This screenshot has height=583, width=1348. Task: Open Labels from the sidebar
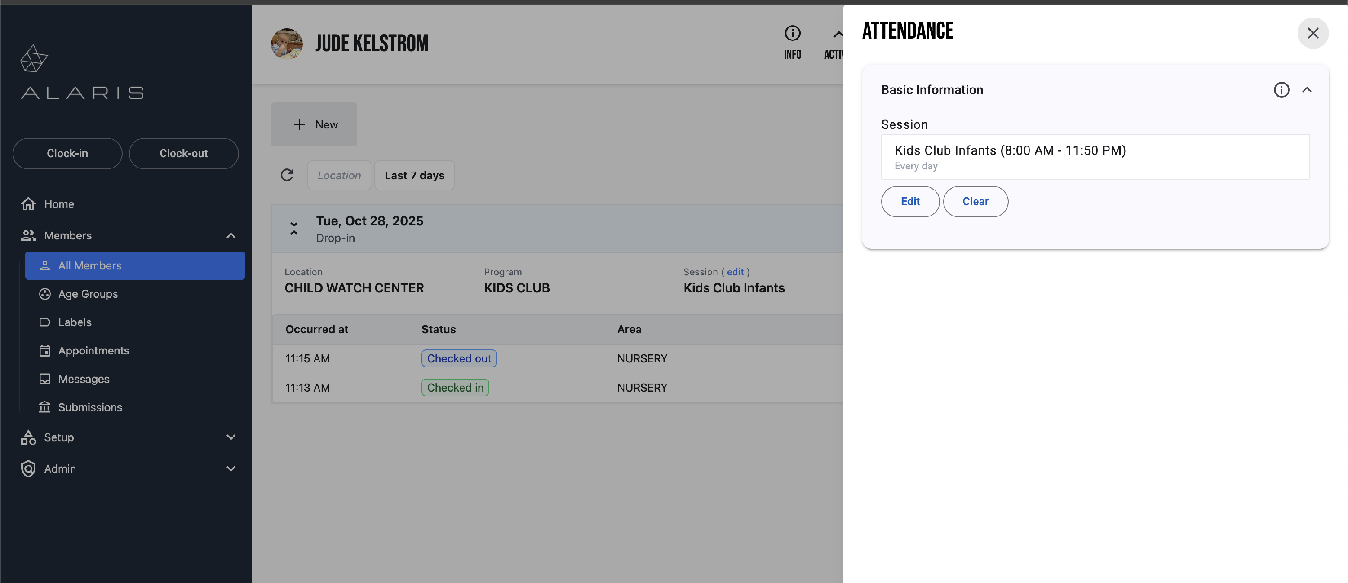tap(75, 322)
